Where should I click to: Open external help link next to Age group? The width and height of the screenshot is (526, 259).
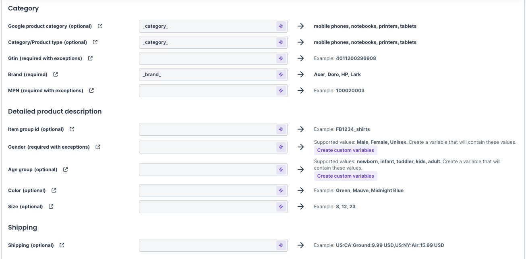click(66, 170)
